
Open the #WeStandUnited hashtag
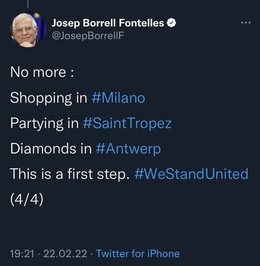(x=191, y=174)
